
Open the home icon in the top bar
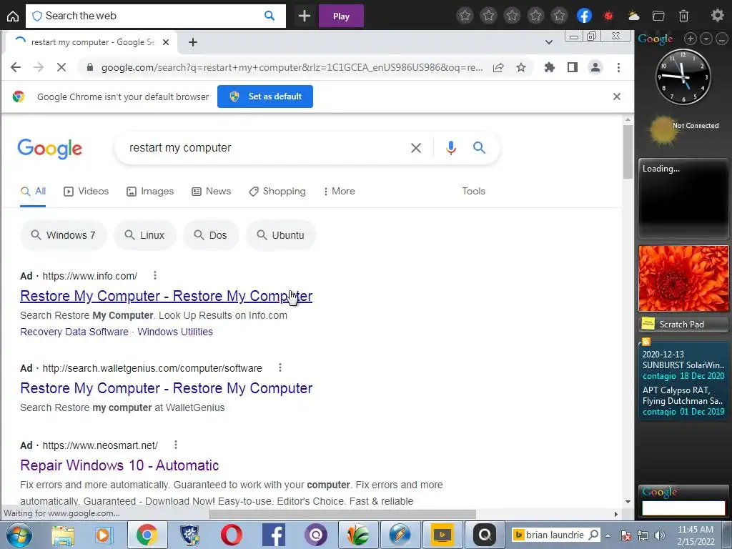tap(13, 16)
